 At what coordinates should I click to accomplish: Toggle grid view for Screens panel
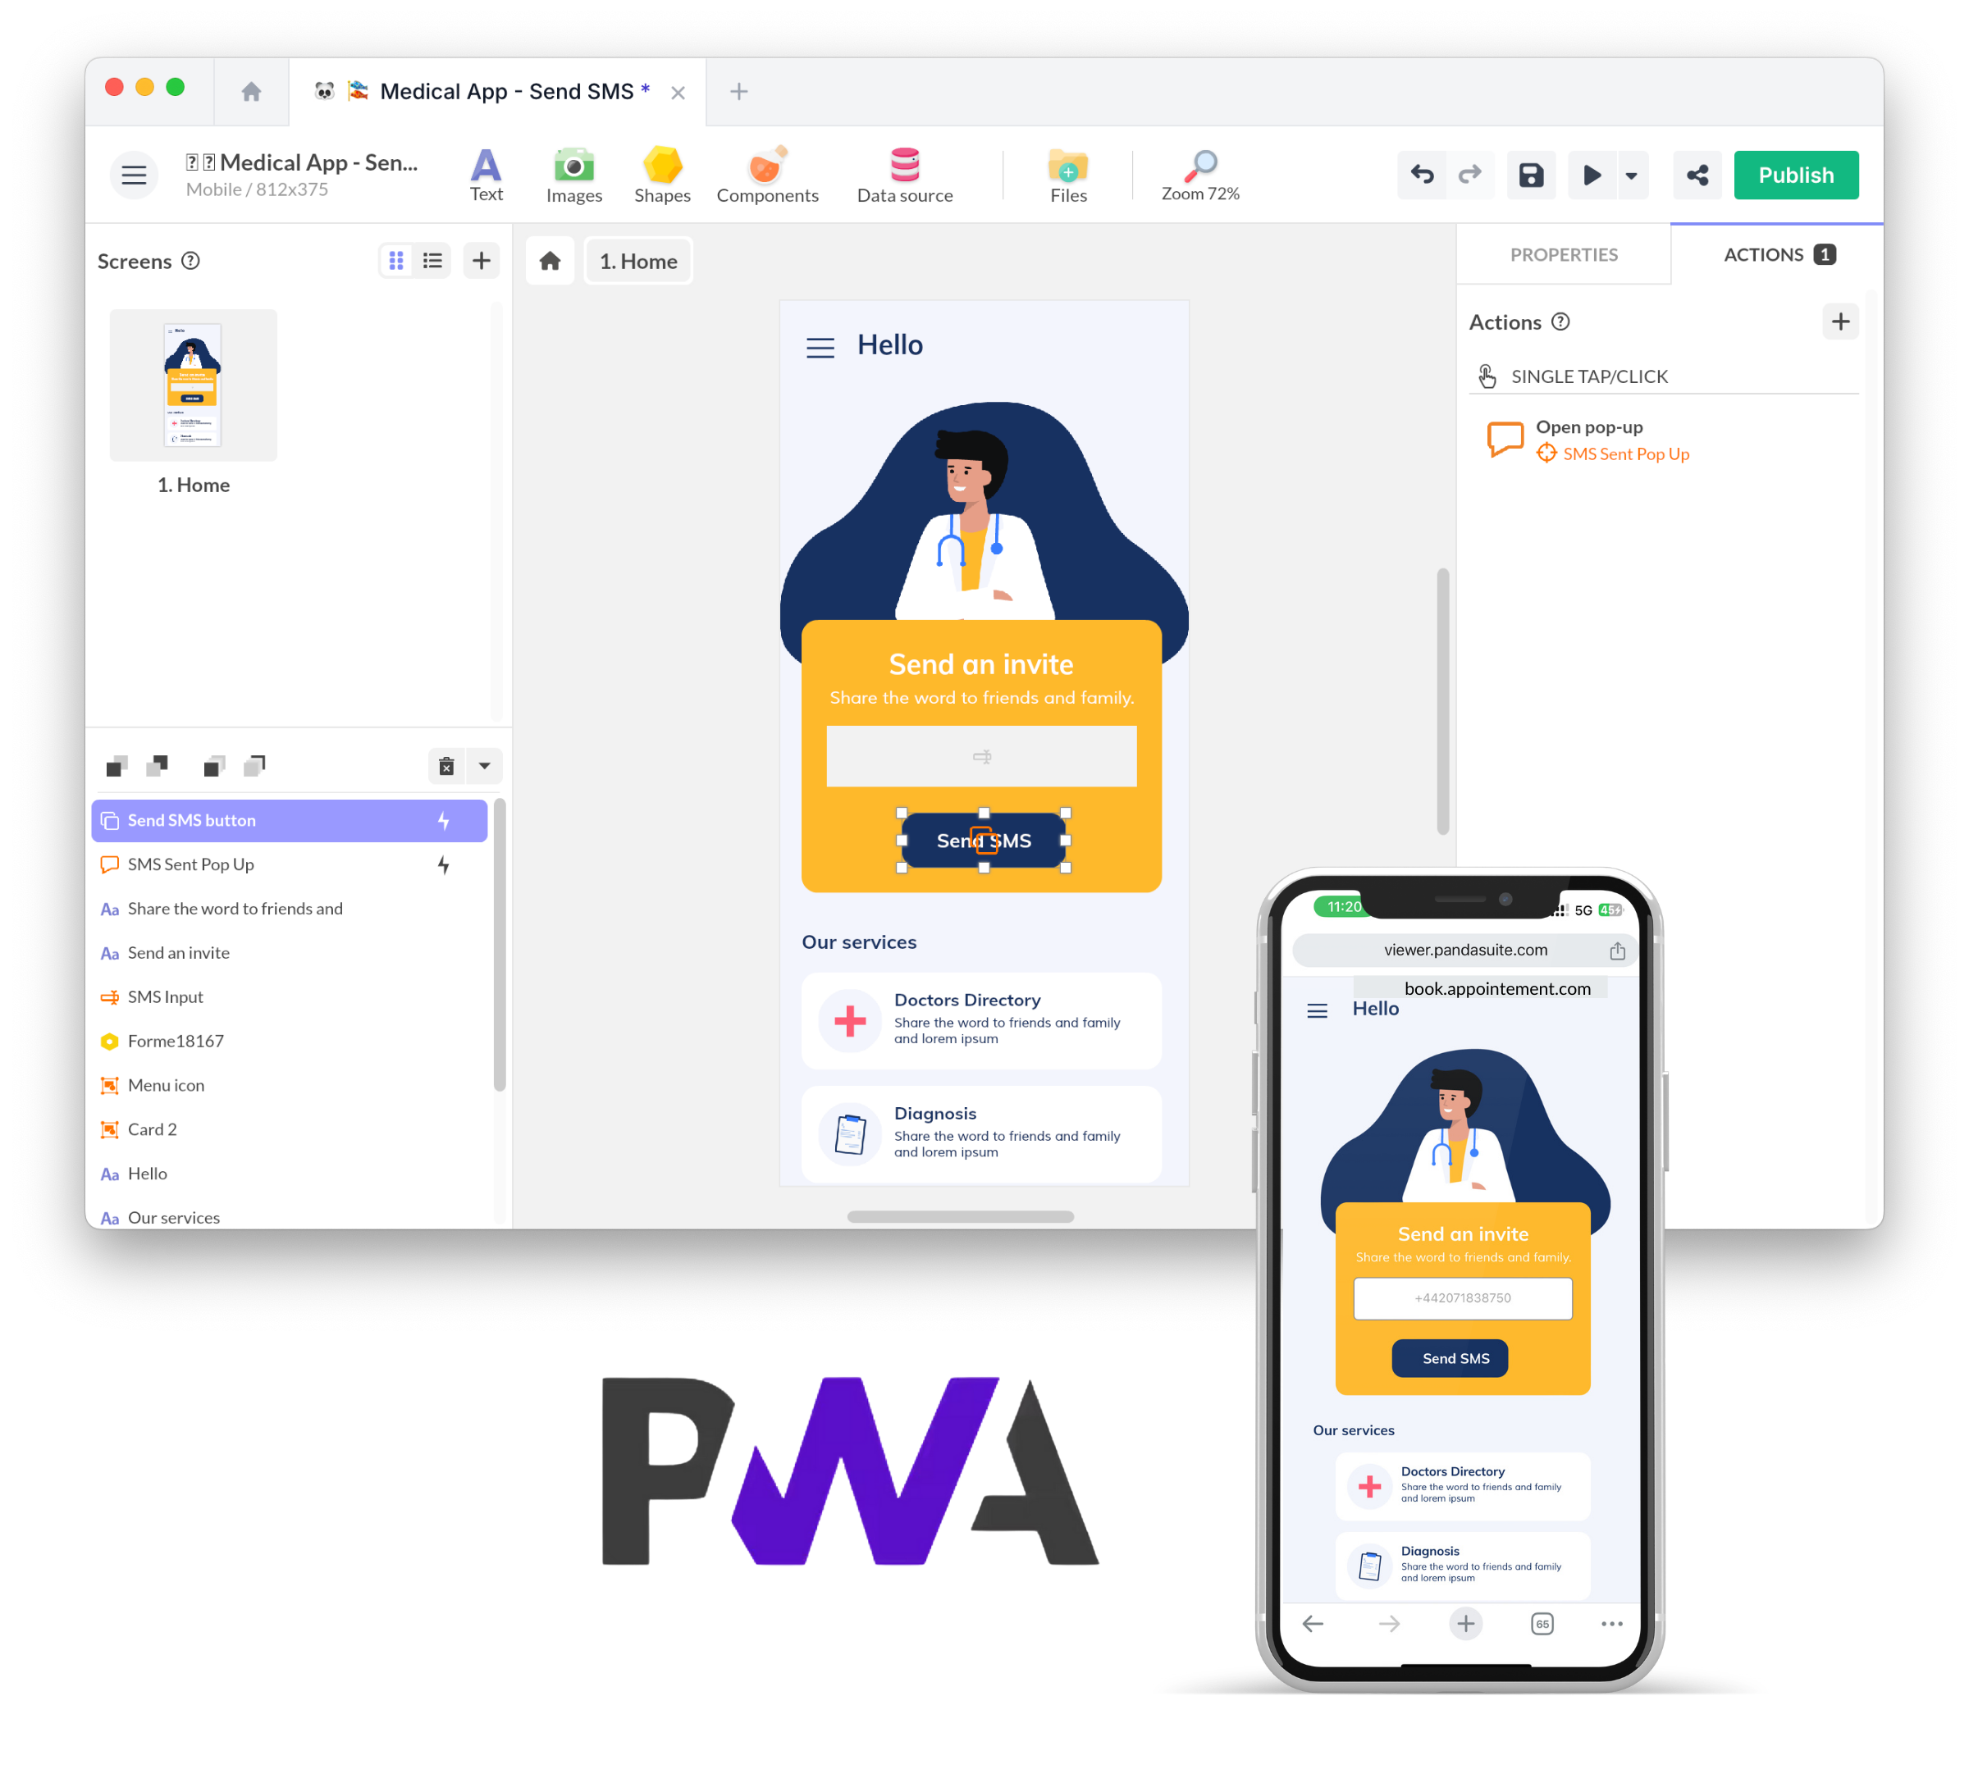coord(396,262)
